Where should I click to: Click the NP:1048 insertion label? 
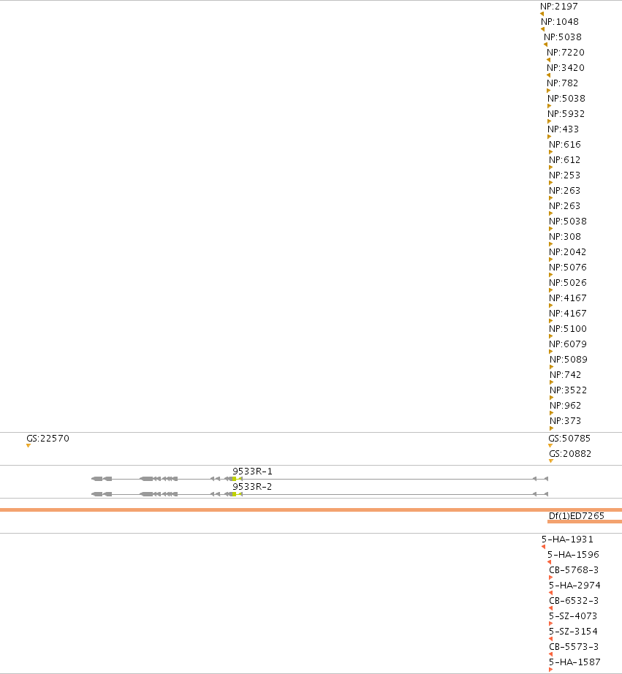click(x=560, y=22)
